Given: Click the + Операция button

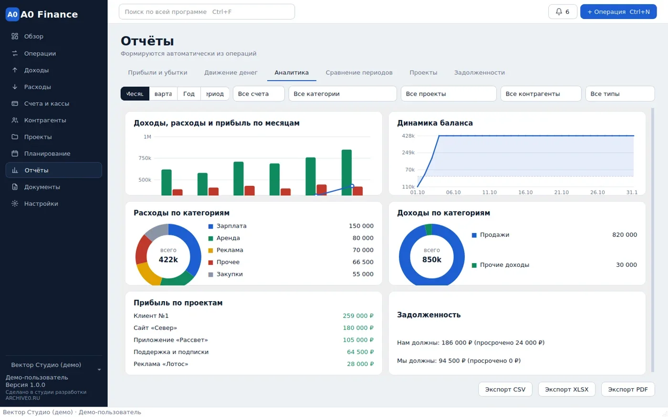Looking at the screenshot, I should [x=618, y=12].
